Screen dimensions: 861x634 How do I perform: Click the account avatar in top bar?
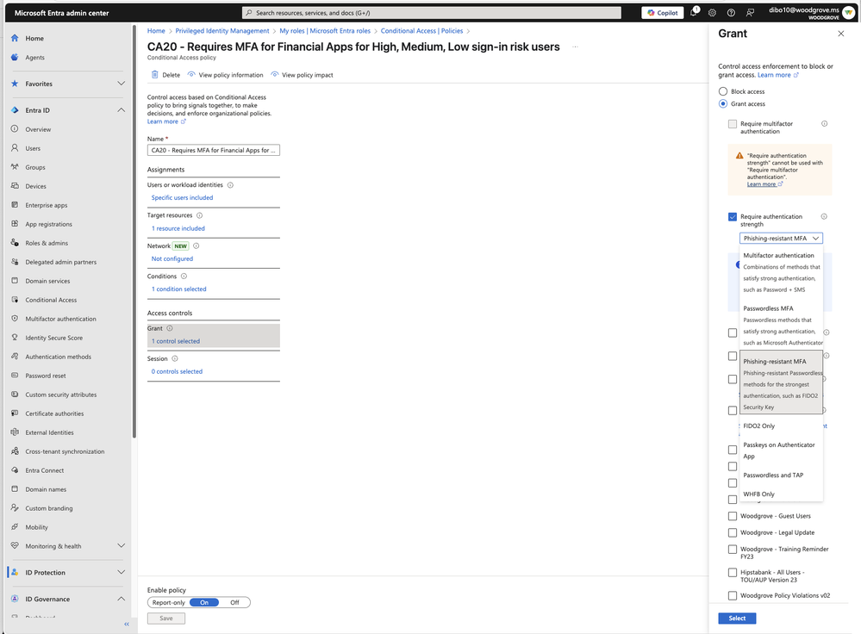click(848, 13)
